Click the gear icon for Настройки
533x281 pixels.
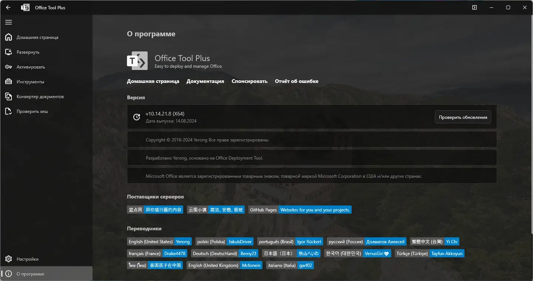(9, 259)
